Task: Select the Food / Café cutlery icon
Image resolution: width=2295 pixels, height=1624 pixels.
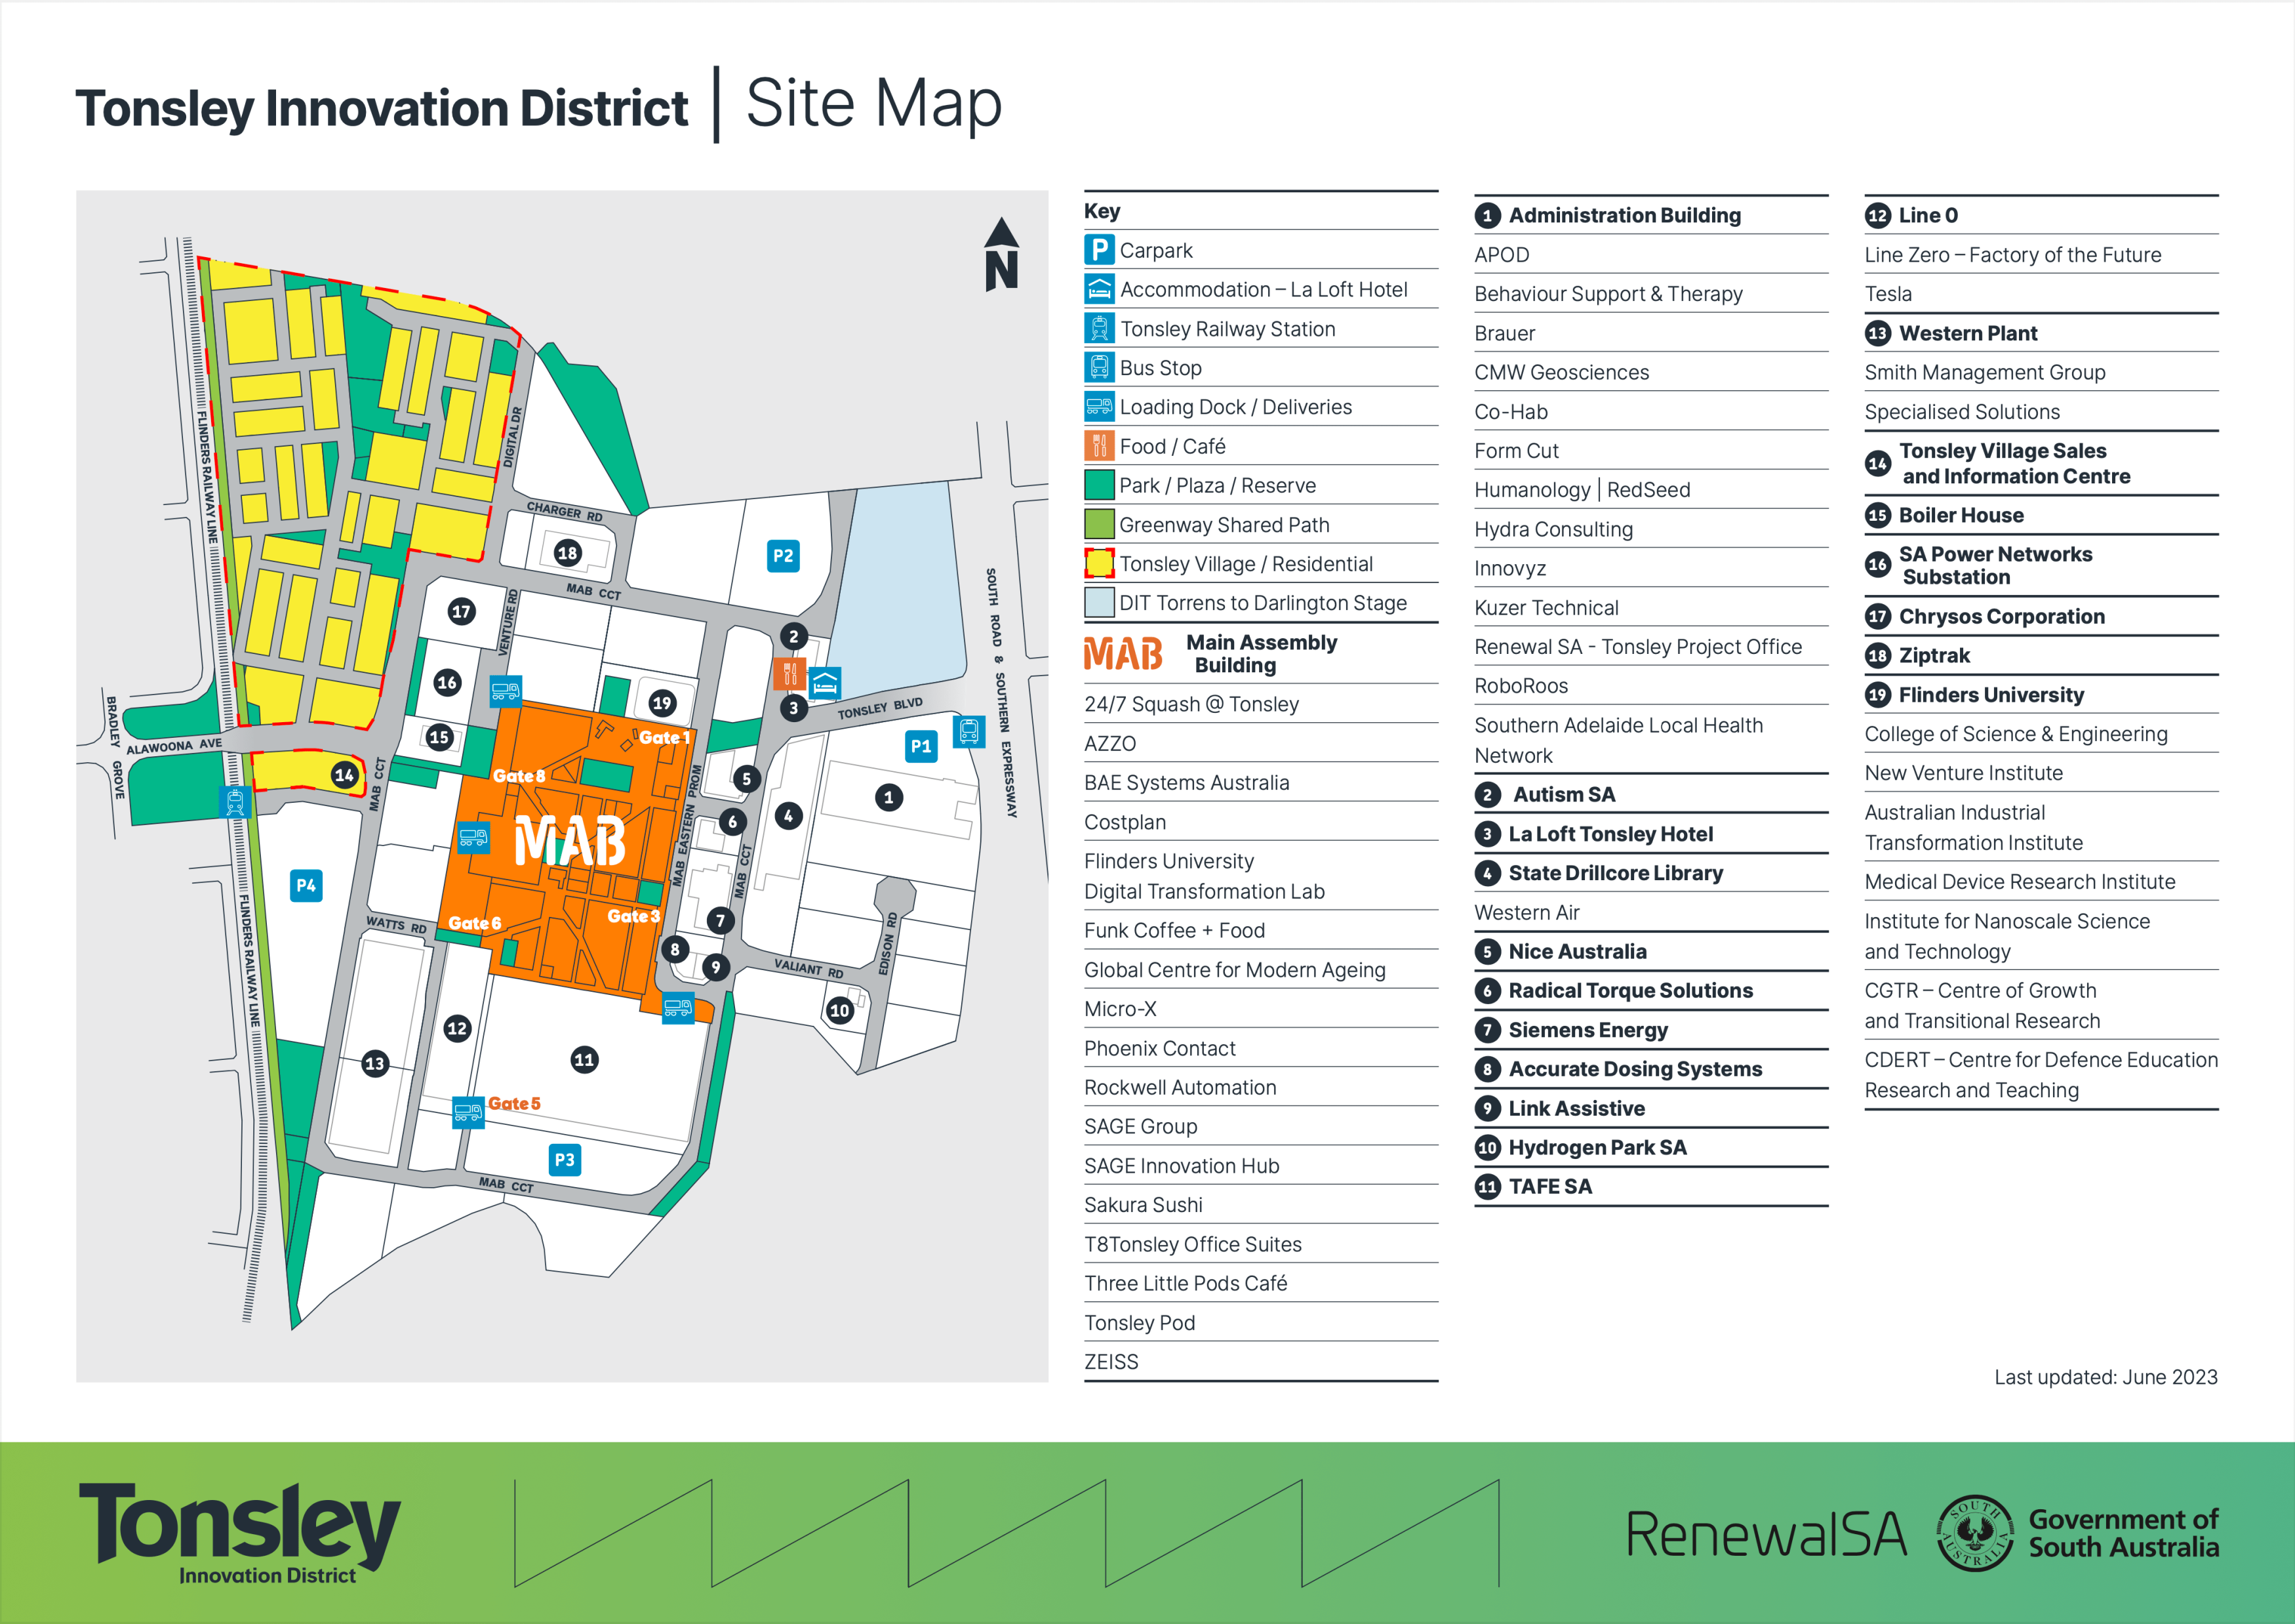Action: coord(1100,446)
